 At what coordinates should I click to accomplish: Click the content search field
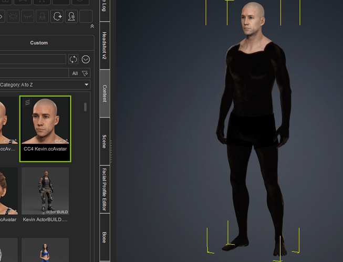[33, 59]
